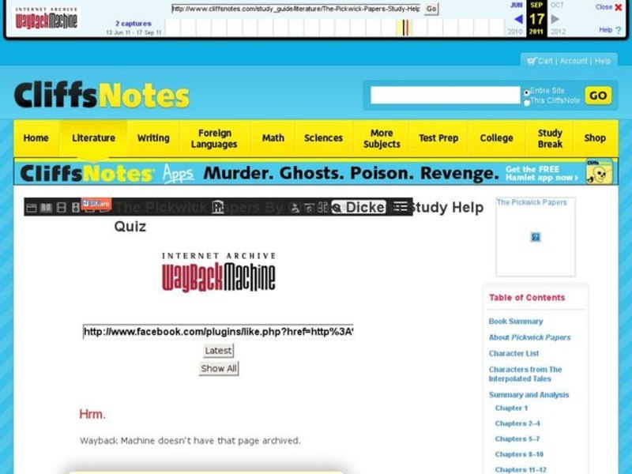
Task: Click Show All to expand all captures
Action: [x=217, y=368]
